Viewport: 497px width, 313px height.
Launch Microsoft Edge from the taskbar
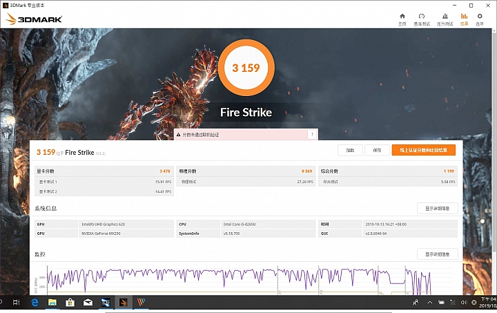click(35, 302)
